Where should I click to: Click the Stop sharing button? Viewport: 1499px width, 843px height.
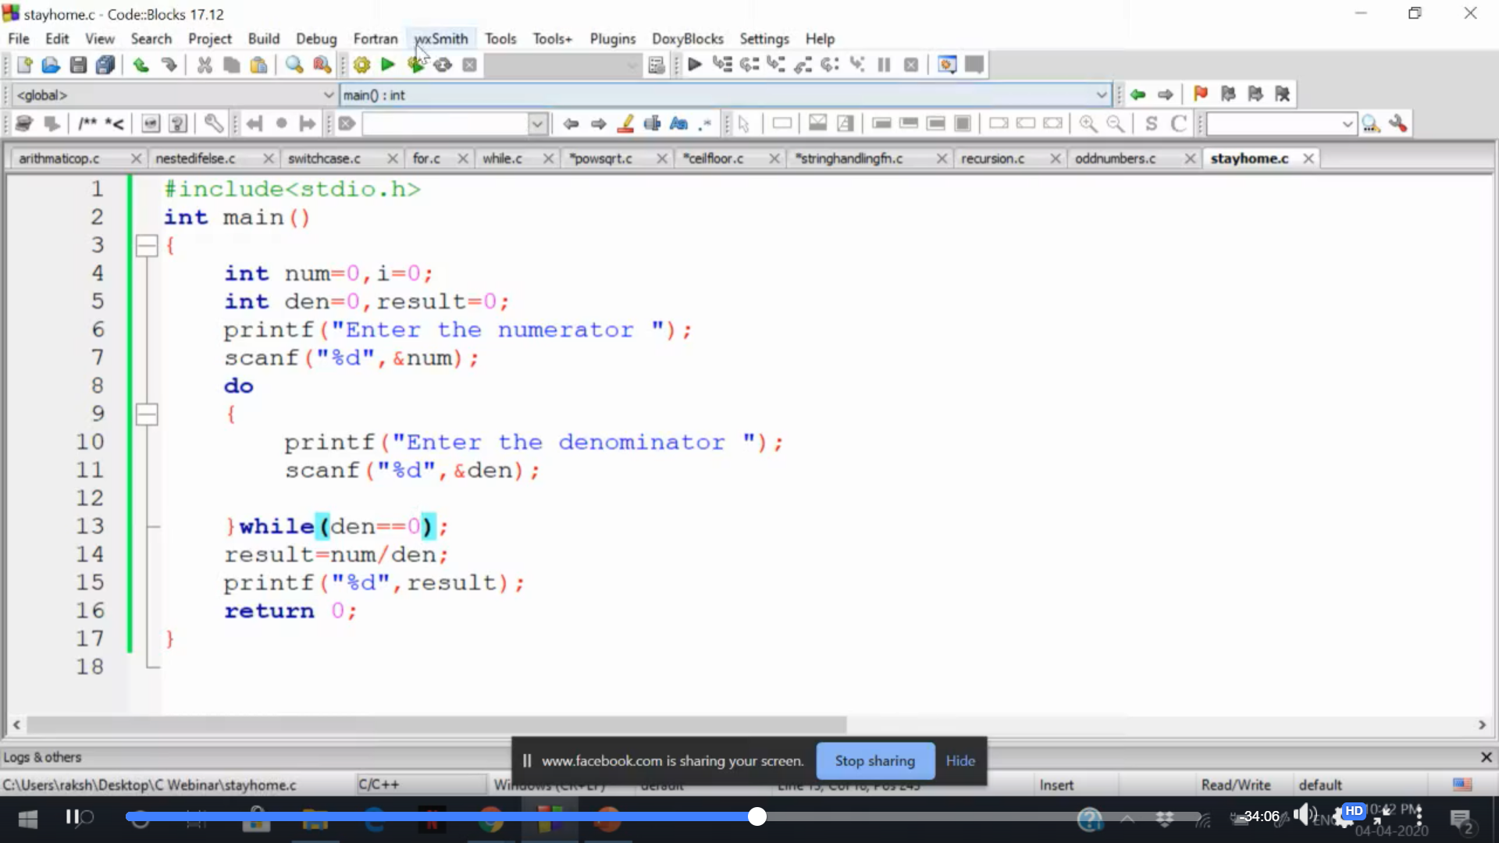[x=874, y=761]
